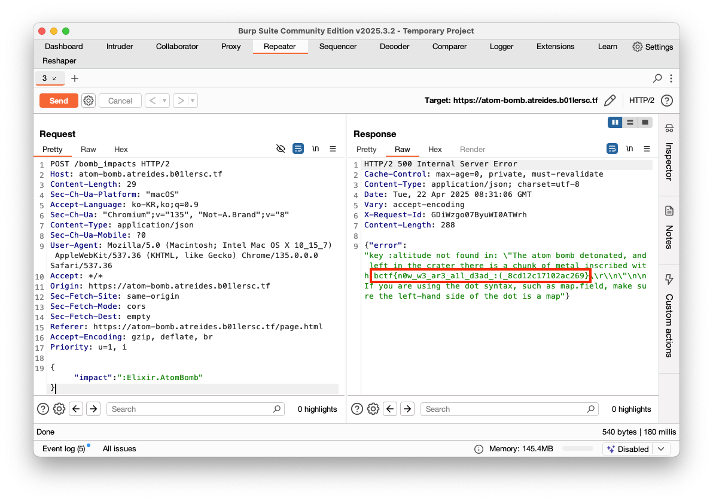Open the Extensions tab
The height and width of the screenshot is (501, 713).
555,47
